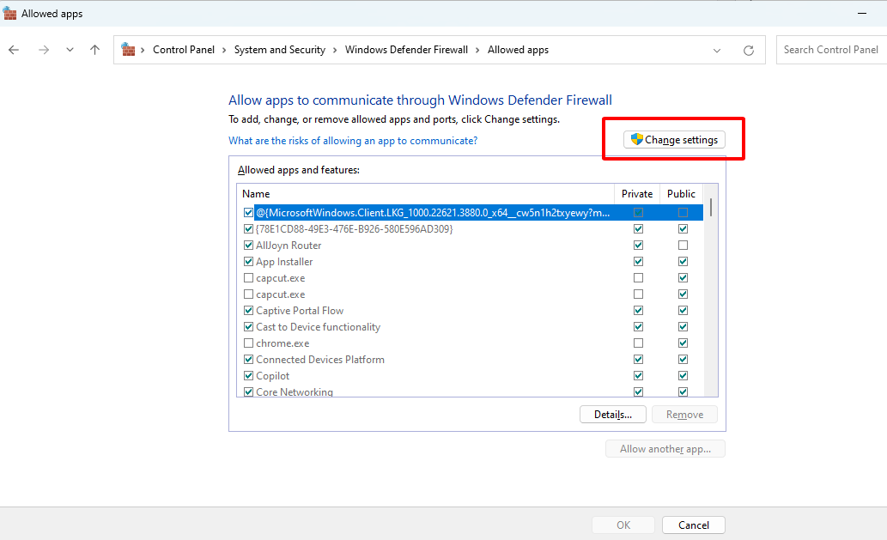The width and height of the screenshot is (887, 540).
Task: Open recent locations dropdown chevron
Action: click(70, 50)
